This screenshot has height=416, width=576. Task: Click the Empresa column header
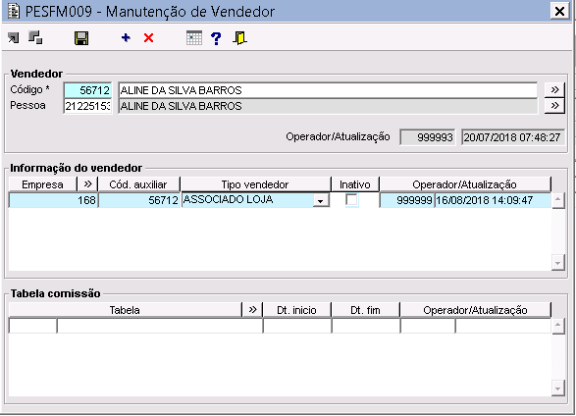point(42,184)
